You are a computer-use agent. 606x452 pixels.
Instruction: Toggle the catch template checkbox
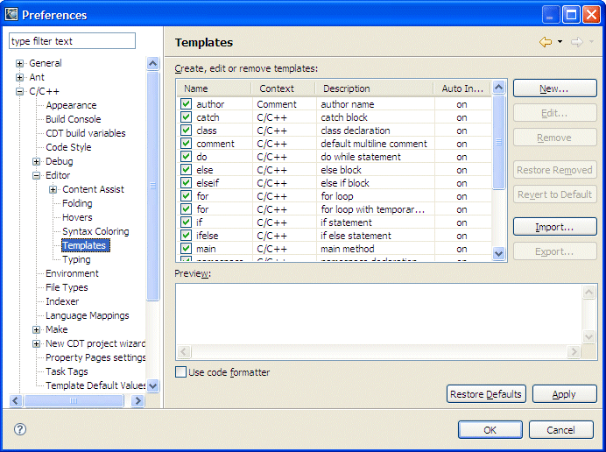pyautogui.click(x=186, y=117)
